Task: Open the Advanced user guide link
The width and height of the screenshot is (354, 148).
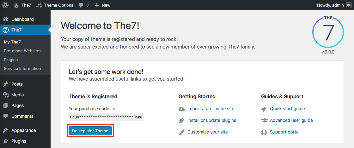Action: (x=291, y=120)
